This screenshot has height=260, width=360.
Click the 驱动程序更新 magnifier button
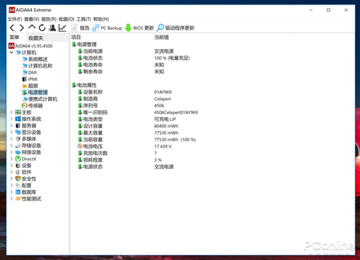[175, 28]
